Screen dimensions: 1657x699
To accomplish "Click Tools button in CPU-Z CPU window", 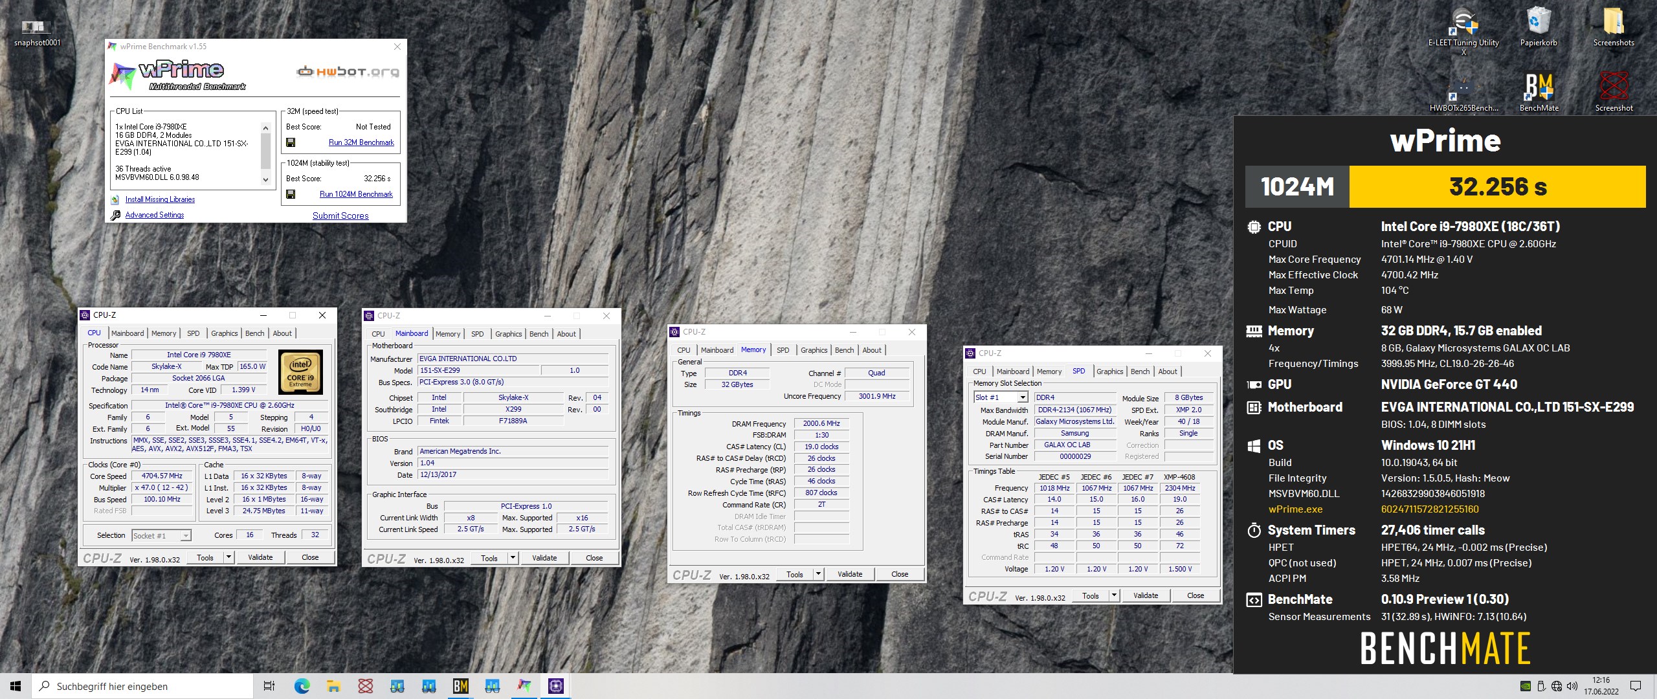I will pos(205,557).
